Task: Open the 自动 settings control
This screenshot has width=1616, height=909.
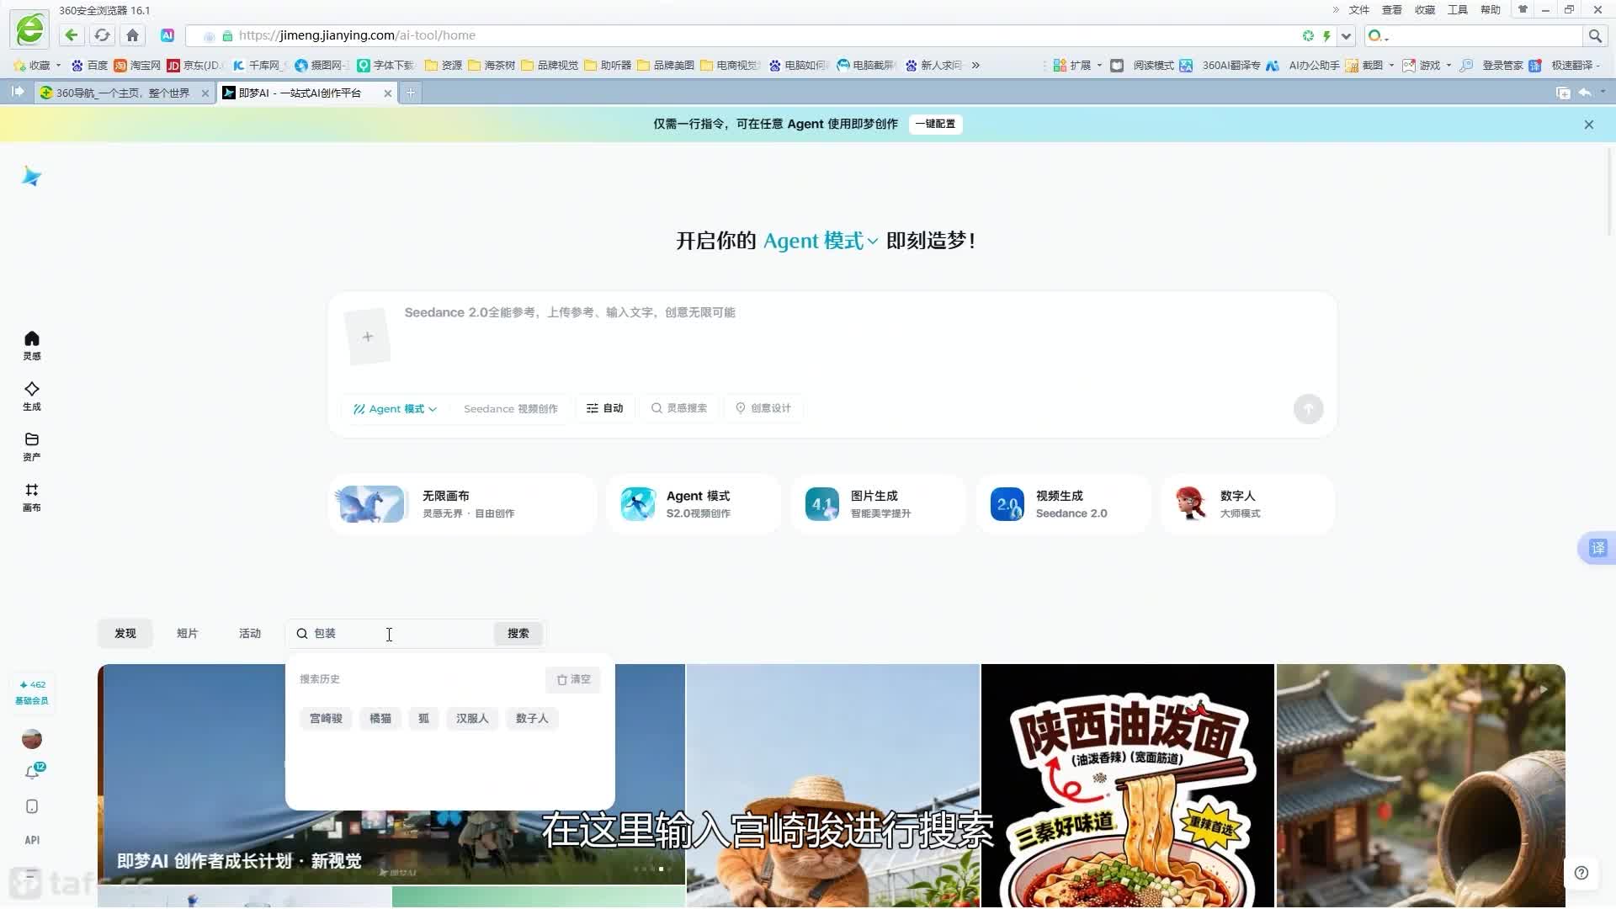Action: (x=605, y=408)
